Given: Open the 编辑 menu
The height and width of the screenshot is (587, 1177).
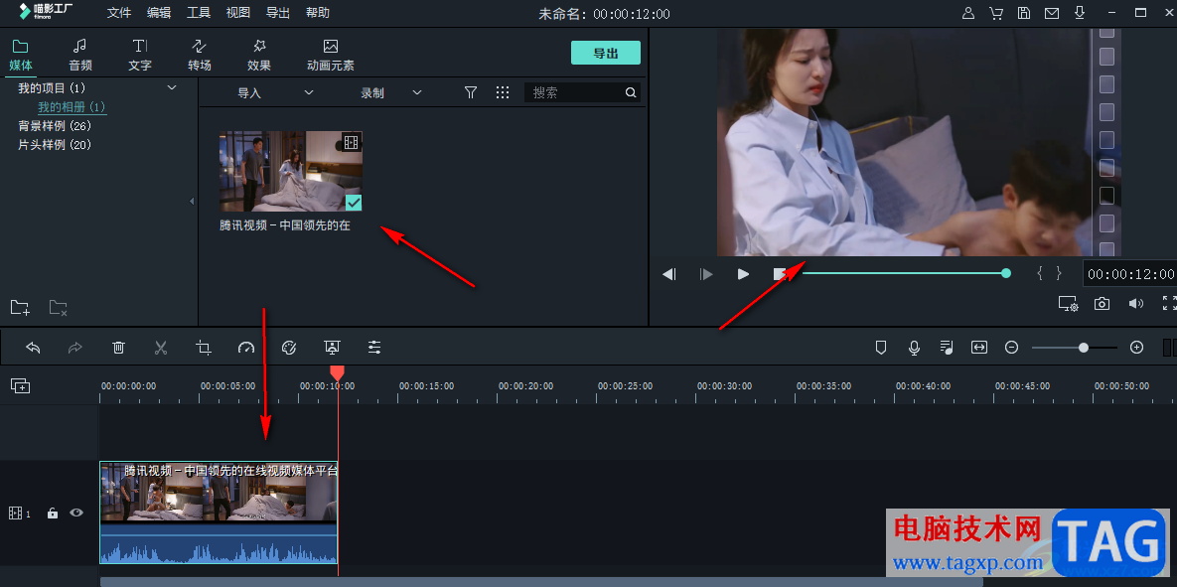Looking at the screenshot, I should click(x=158, y=13).
